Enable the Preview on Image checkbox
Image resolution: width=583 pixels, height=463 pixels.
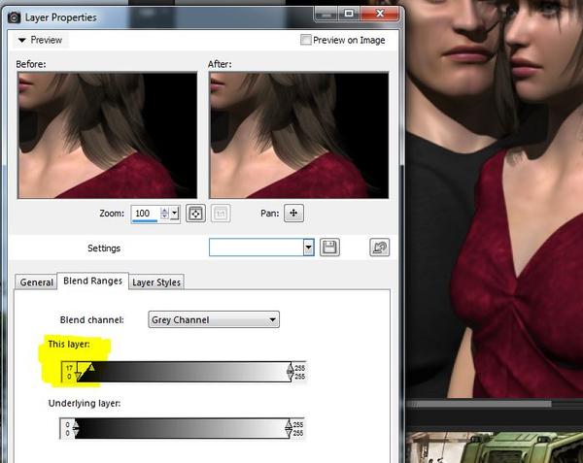point(306,40)
